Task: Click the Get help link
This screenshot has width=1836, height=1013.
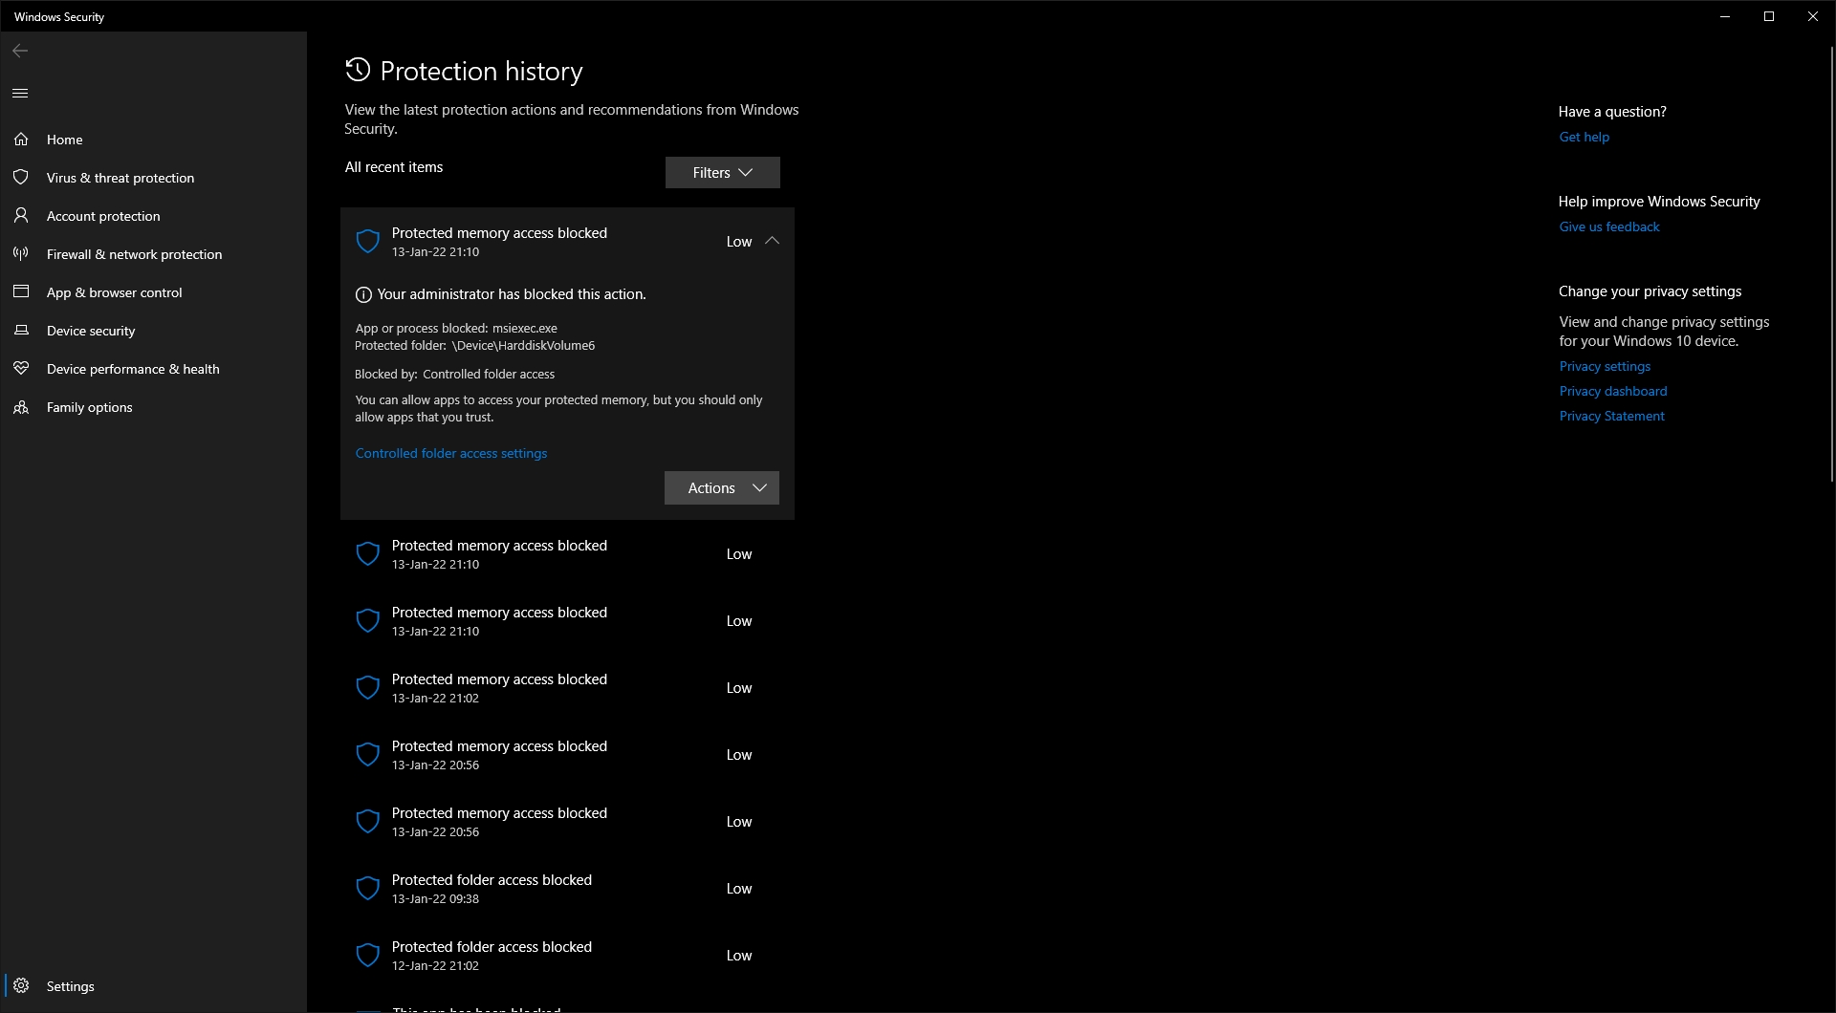Action: tap(1585, 137)
